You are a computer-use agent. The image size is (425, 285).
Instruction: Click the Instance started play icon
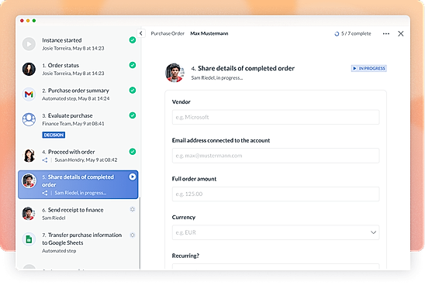tap(29, 44)
